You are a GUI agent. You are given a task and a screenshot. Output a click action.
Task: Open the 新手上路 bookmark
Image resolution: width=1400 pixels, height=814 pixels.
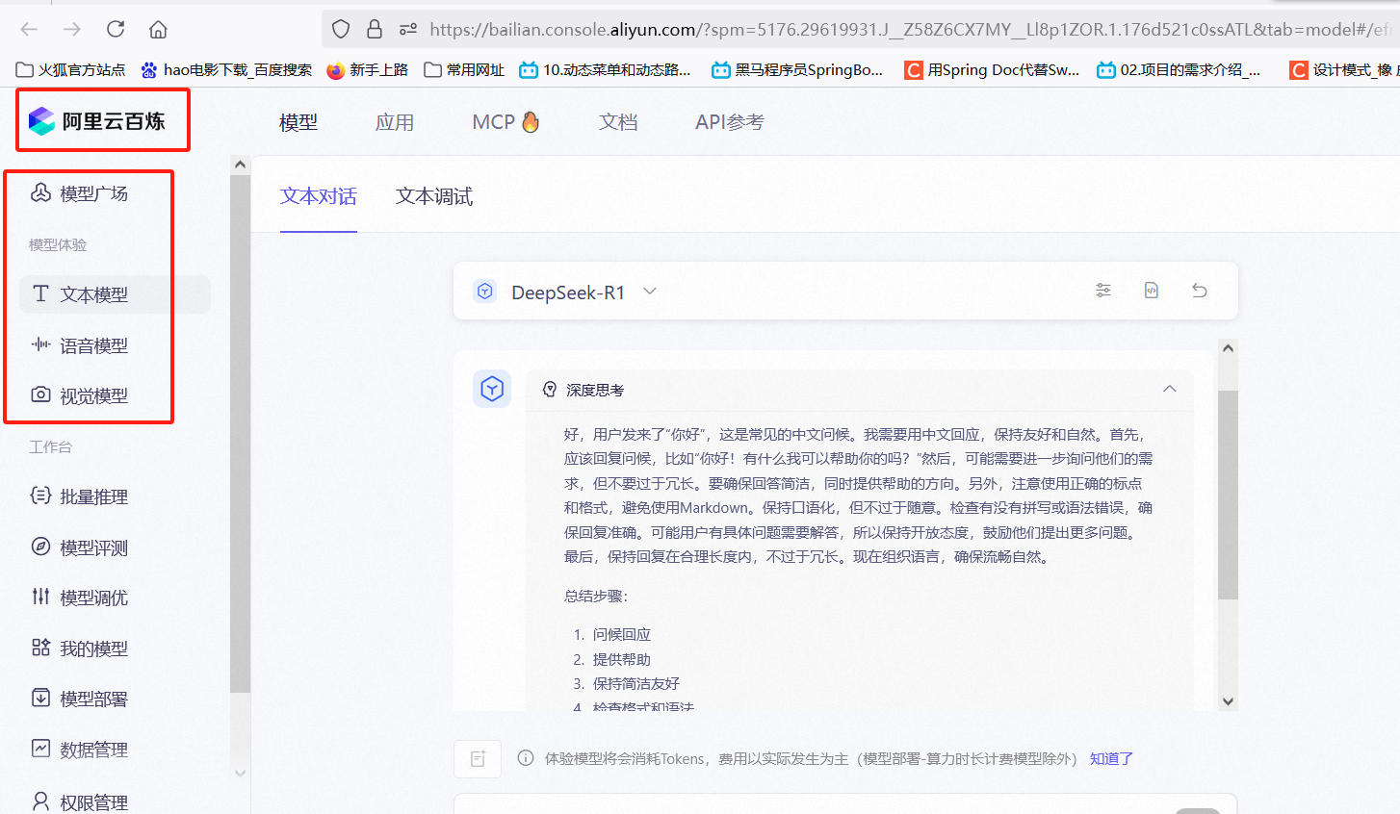368,69
